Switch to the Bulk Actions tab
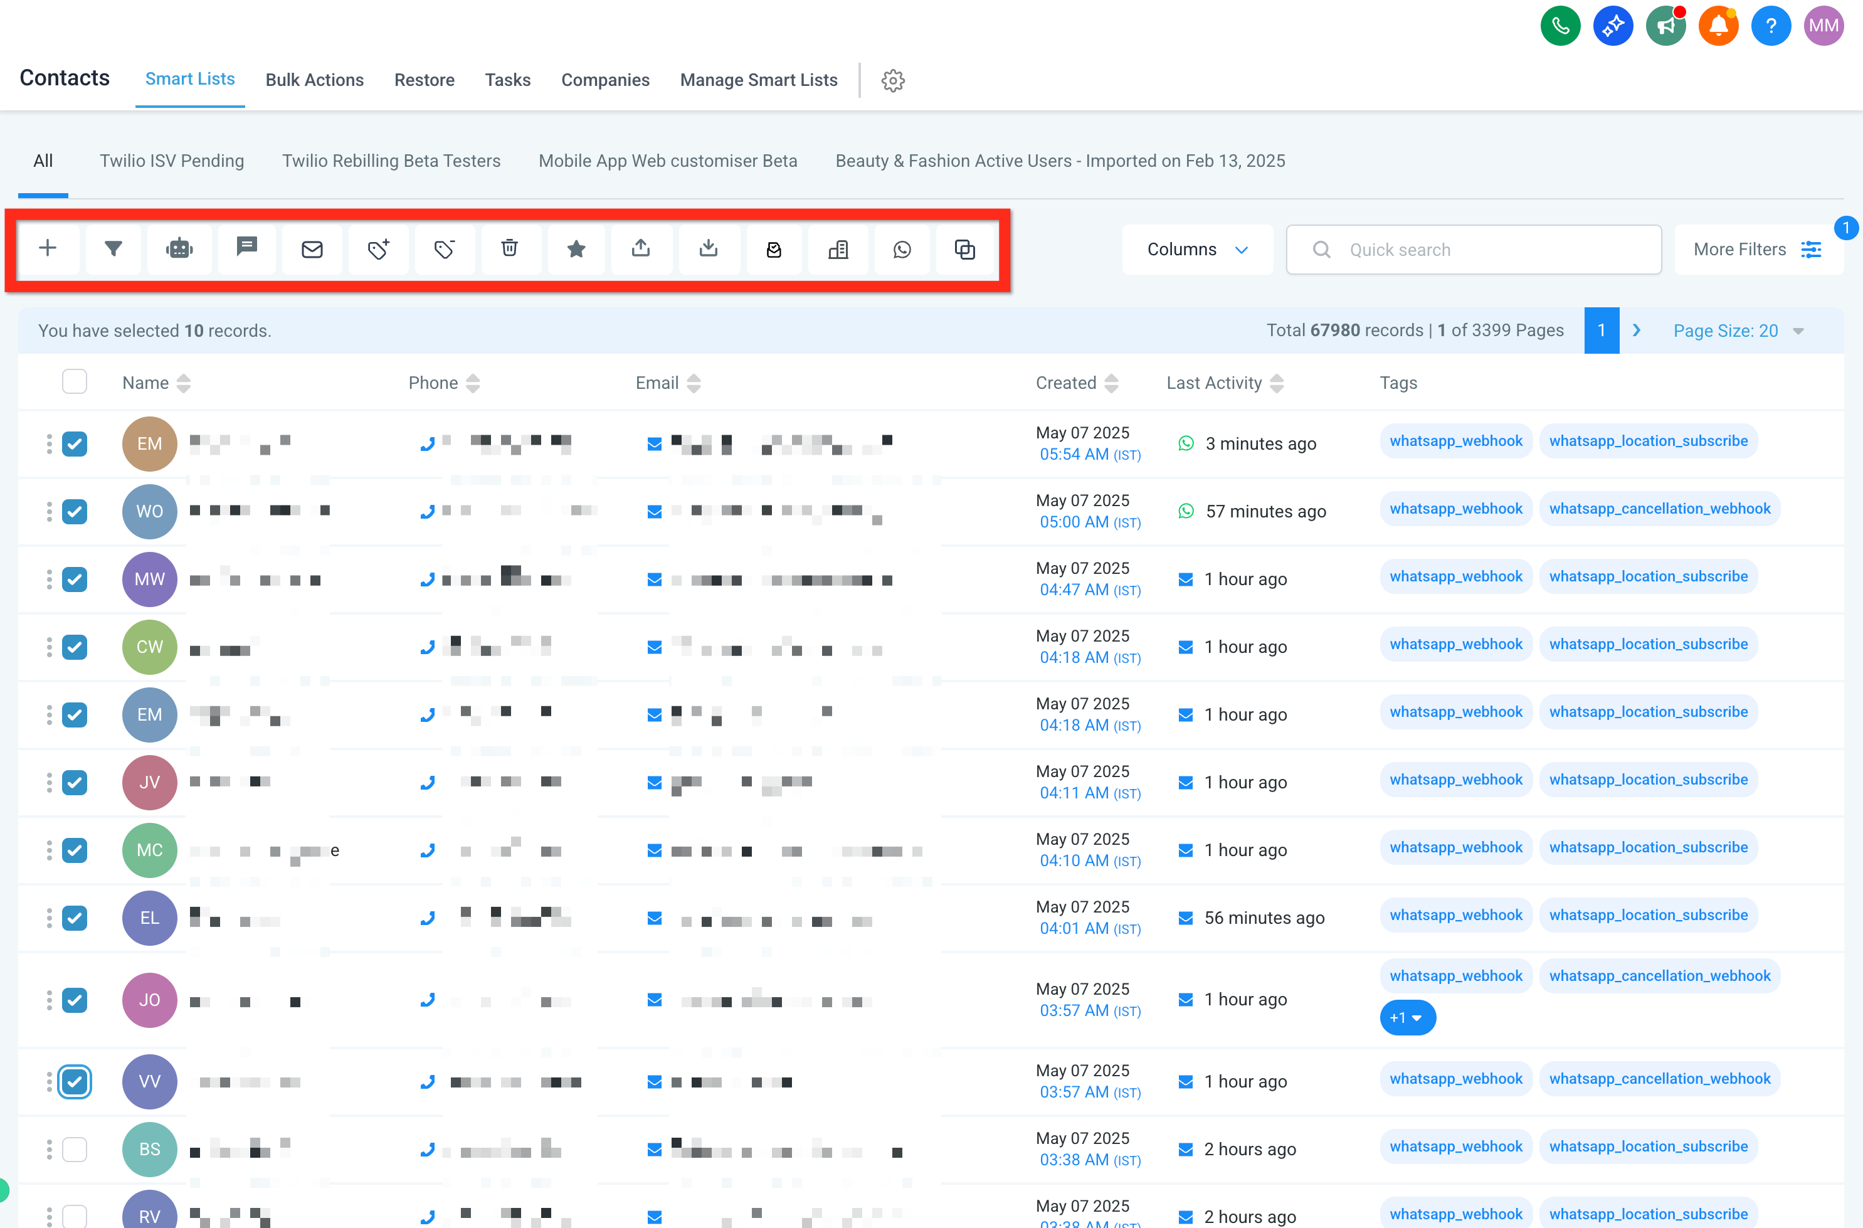The height and width of the screenshot is (1228, 1863). point(314,80)
